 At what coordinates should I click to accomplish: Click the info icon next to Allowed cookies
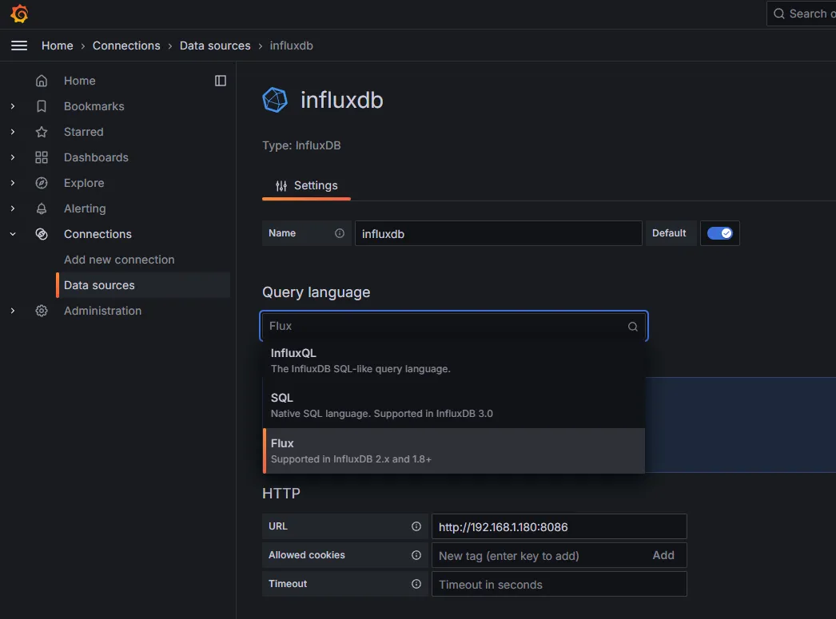point(416,555)
